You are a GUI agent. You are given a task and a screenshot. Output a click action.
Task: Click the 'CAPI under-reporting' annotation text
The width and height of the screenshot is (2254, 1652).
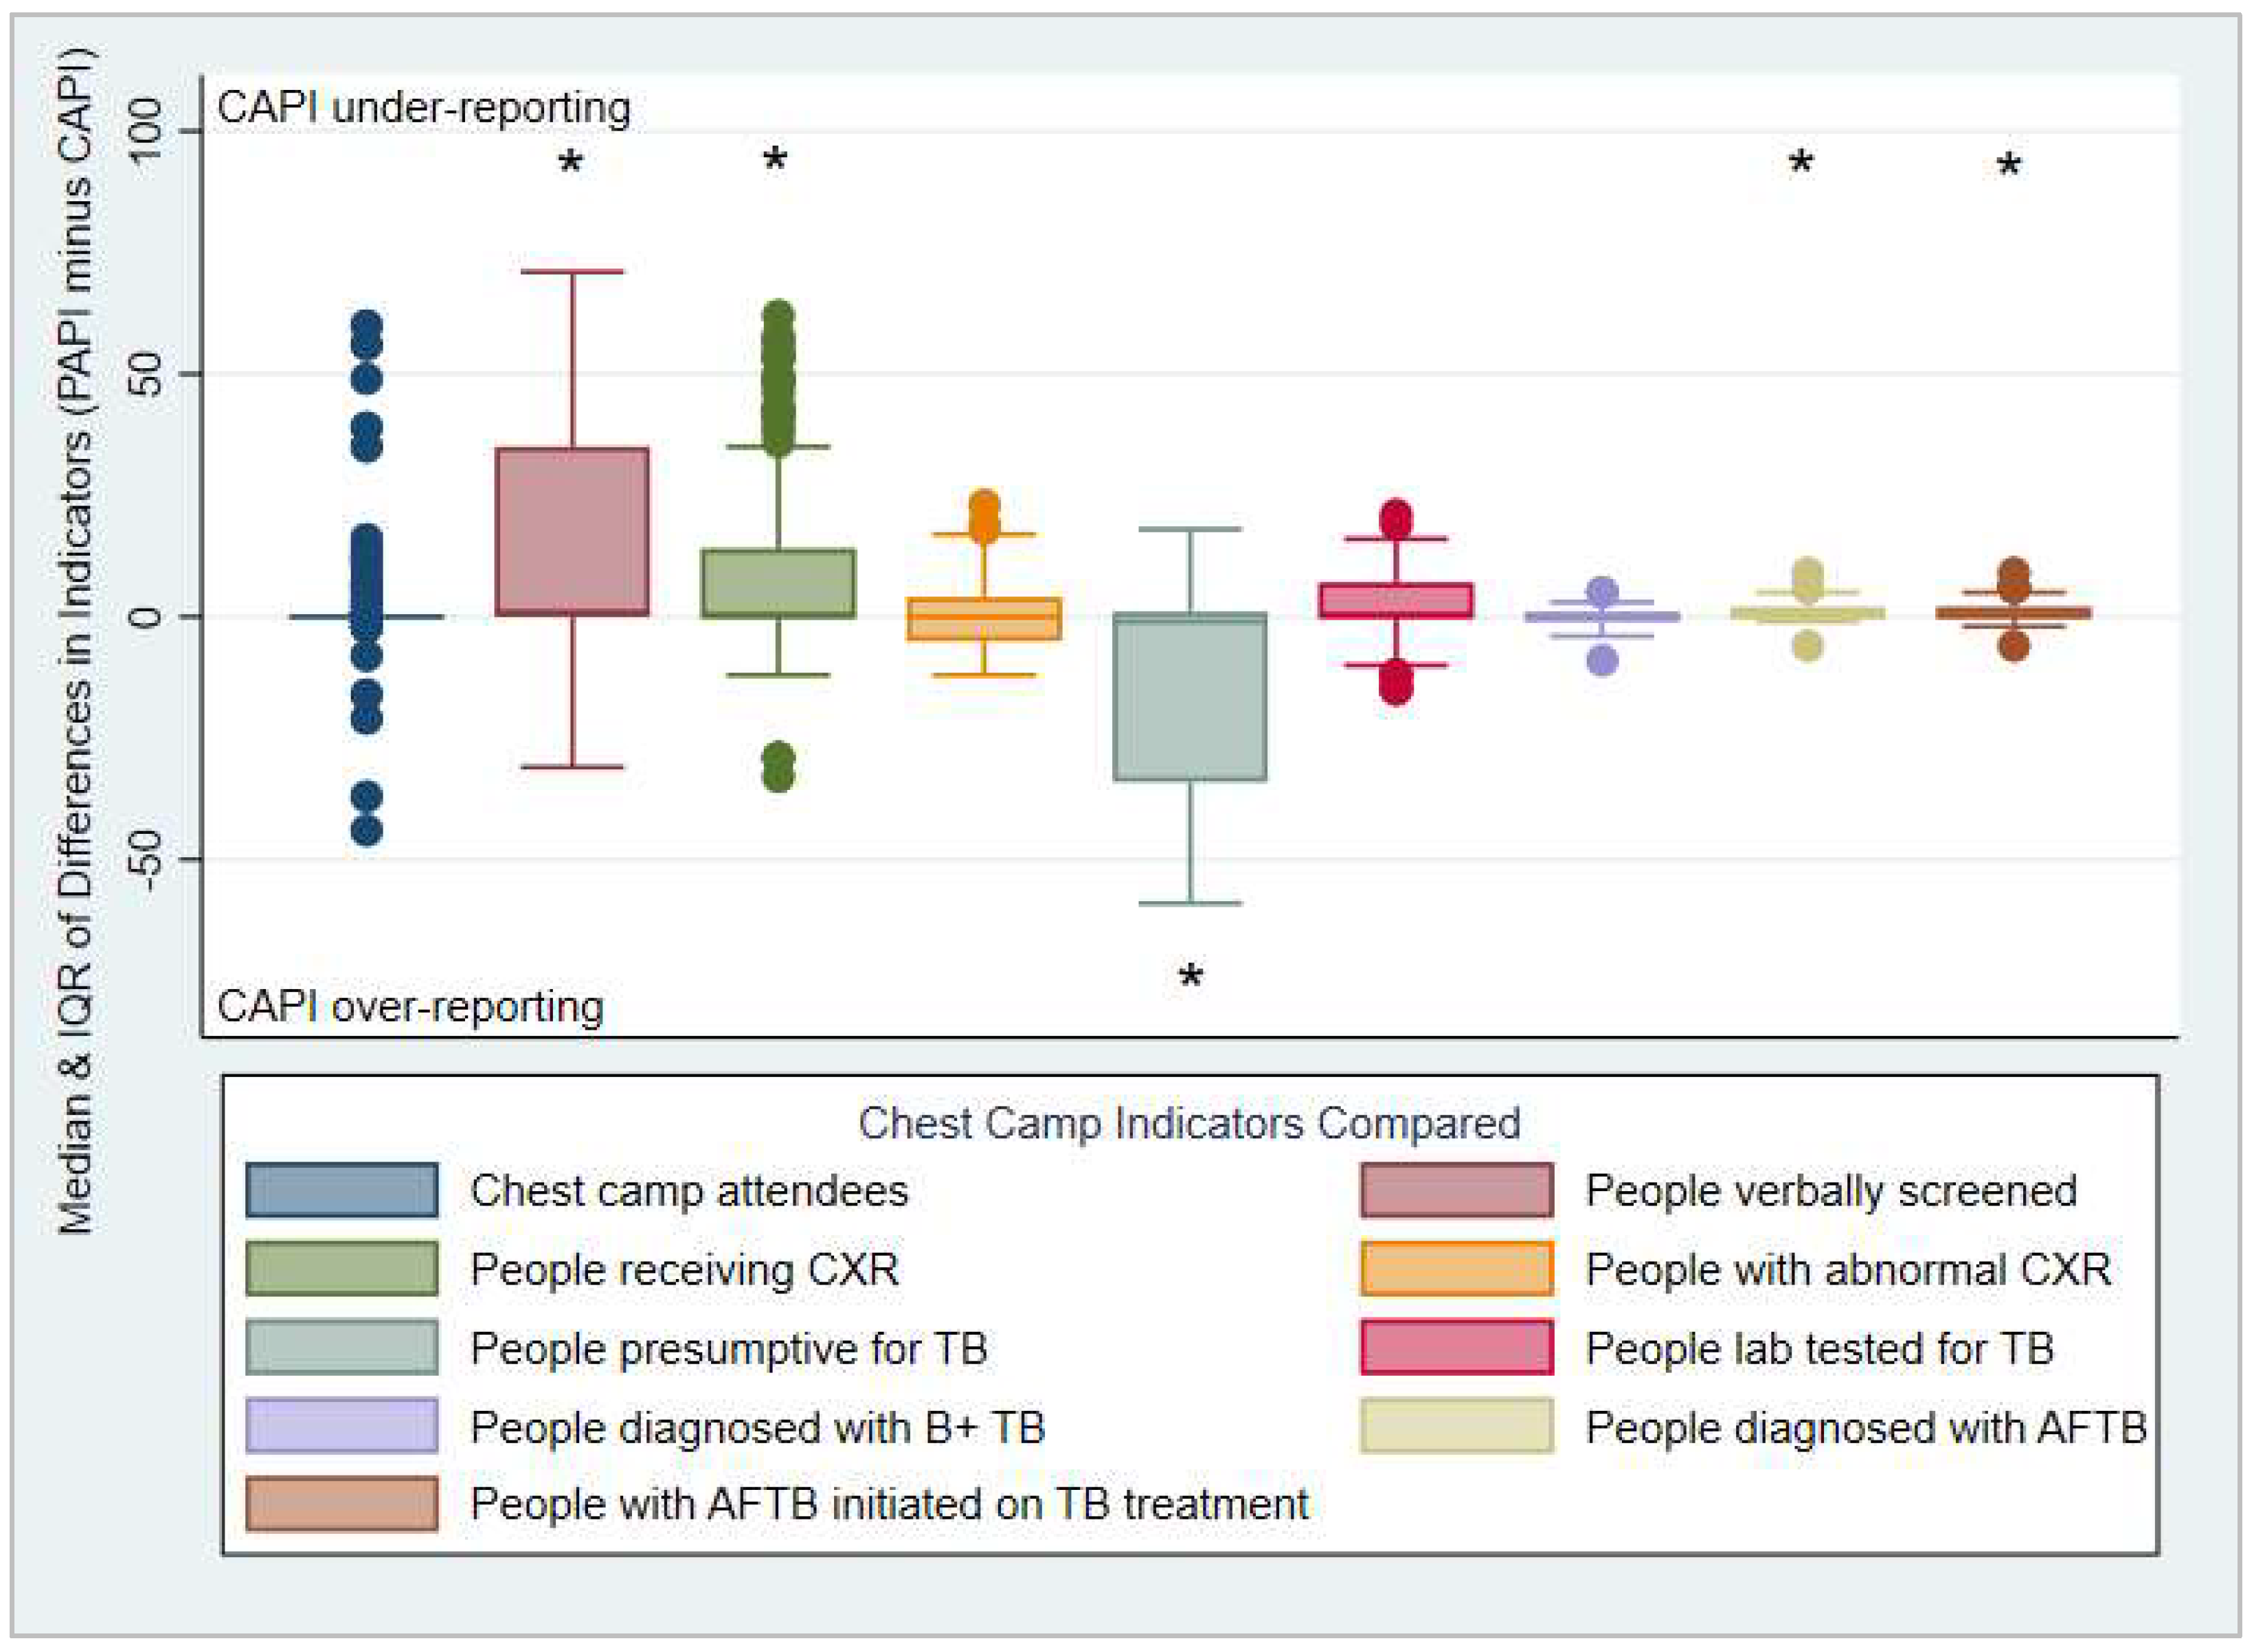click(x=424, y=108)
